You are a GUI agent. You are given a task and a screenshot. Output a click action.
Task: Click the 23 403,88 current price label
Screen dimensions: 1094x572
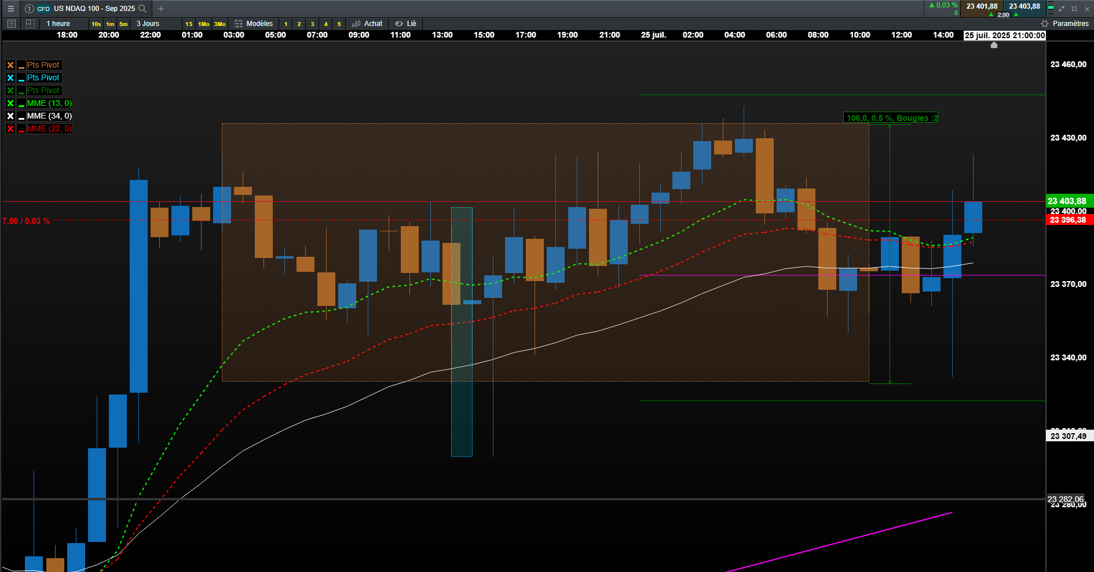point(1070,201)
